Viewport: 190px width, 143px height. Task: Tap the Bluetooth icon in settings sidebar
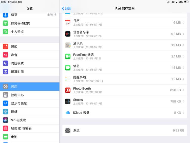click(x=6, y=15)
